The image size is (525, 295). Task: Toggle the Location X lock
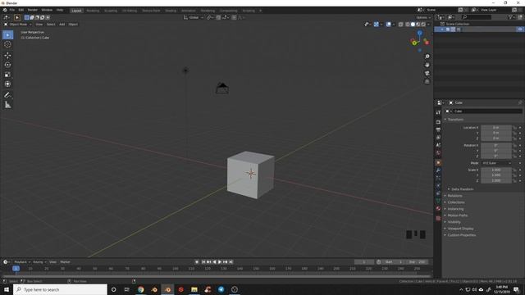[515, 128]
